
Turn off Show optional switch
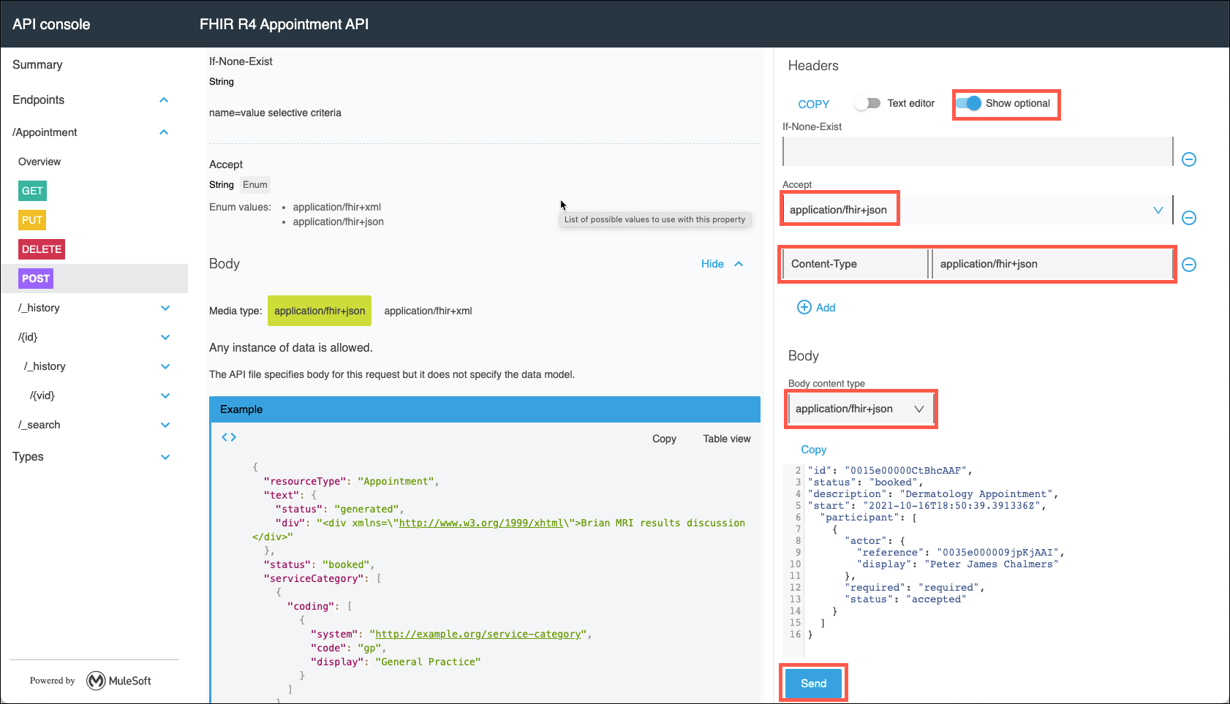969,103
